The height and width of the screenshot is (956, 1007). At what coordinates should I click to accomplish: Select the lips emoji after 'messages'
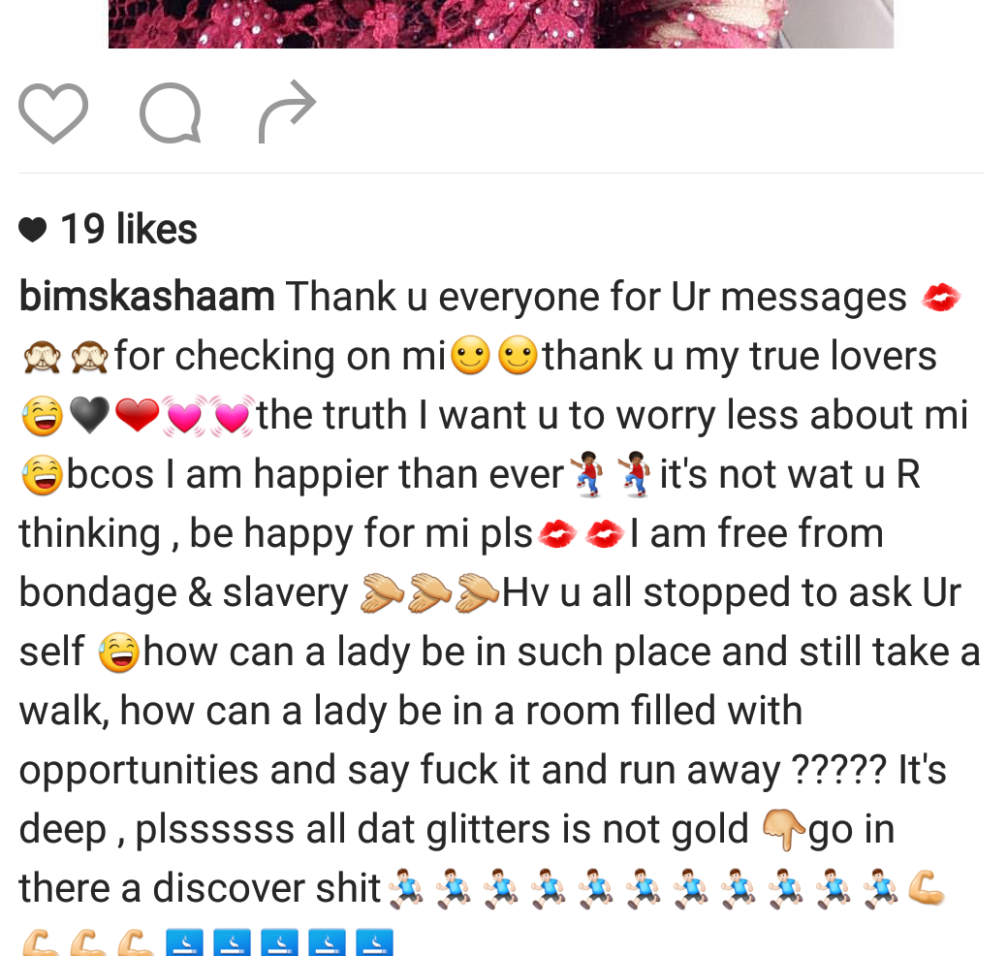(x=941, y=298)
